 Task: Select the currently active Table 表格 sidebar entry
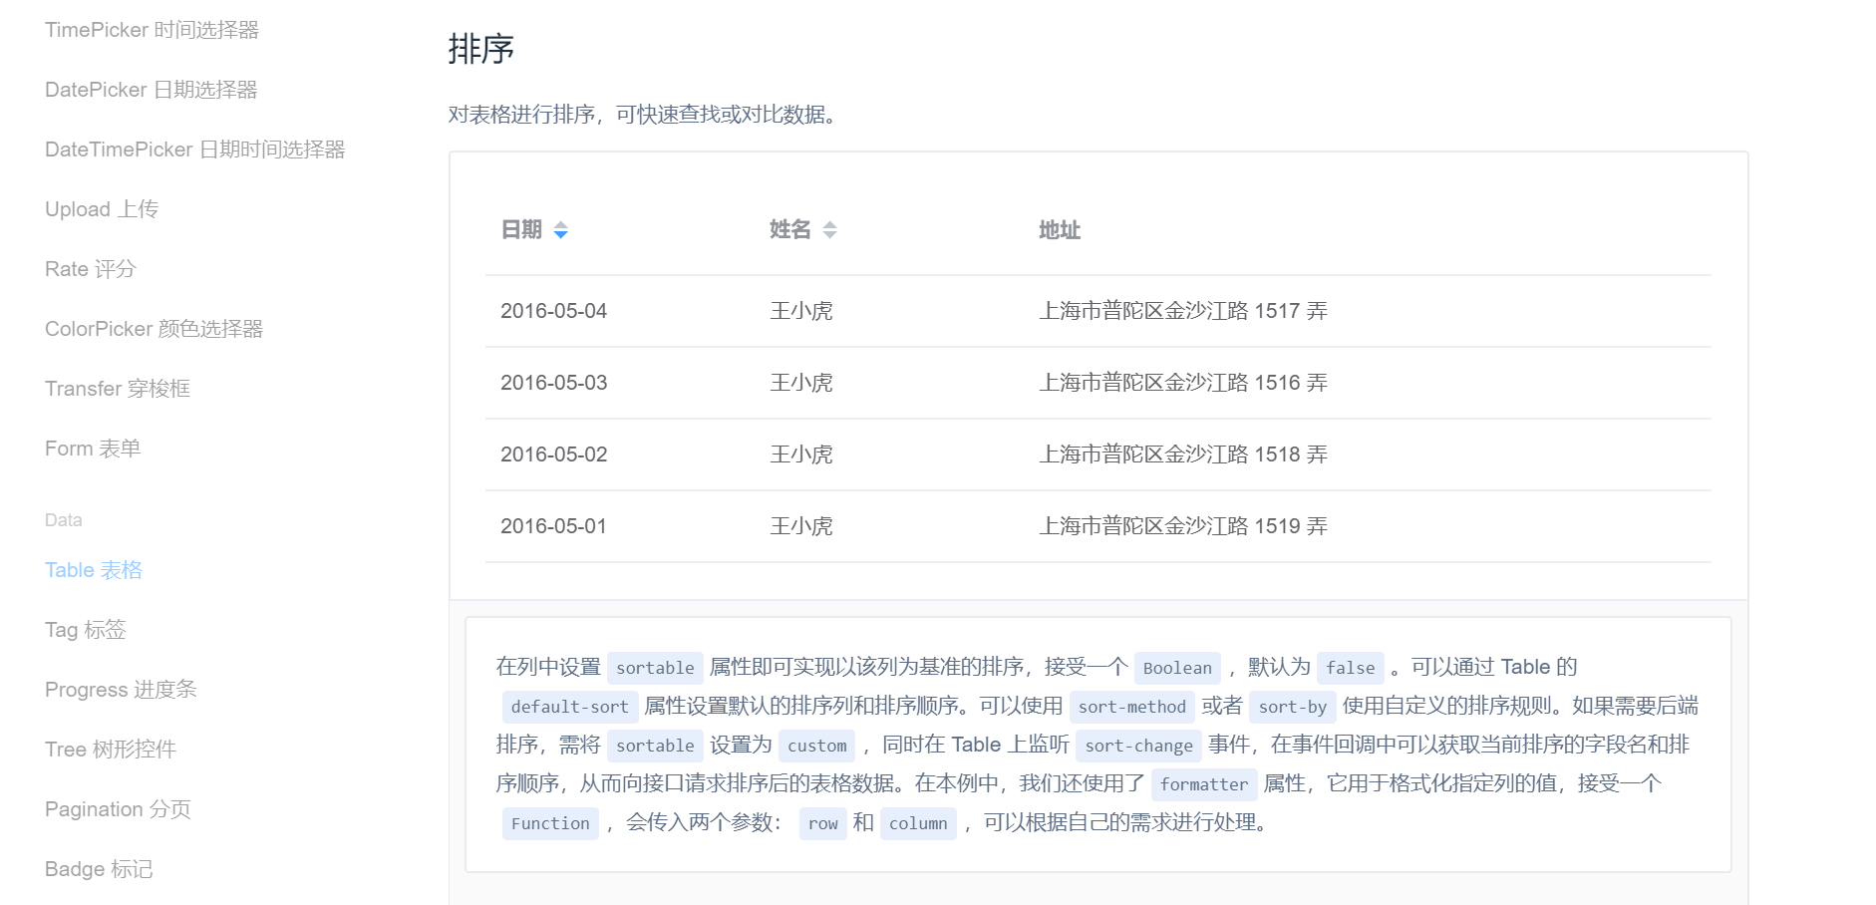click(94, 569)
